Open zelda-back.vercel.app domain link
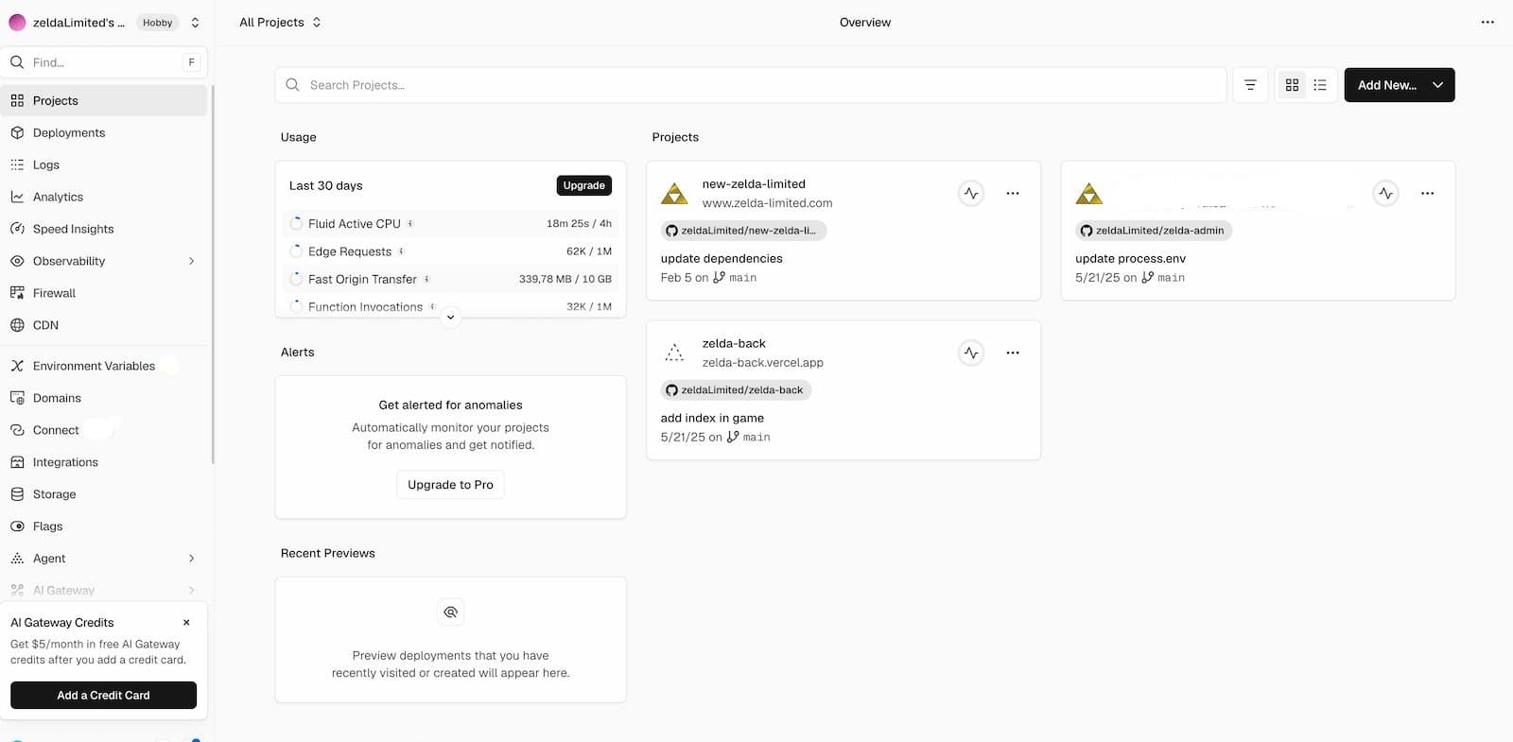Viewport: 1513px width, 742px height. [762, 363]
